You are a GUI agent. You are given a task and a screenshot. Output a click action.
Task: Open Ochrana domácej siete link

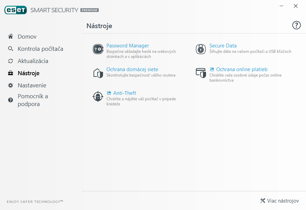pos(132,69)
